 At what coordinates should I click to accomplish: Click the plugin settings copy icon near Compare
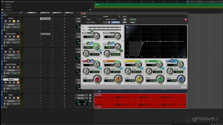coord(109,22)
